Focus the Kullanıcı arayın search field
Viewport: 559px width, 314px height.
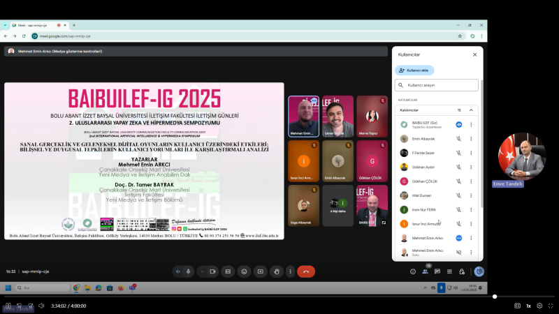coord(436,85)
